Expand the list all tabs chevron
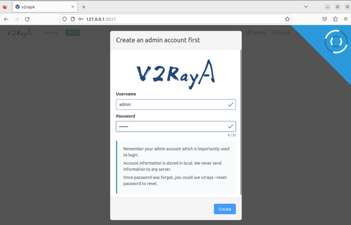The width and height of the screenshot is (351, 225). point(306,7)
